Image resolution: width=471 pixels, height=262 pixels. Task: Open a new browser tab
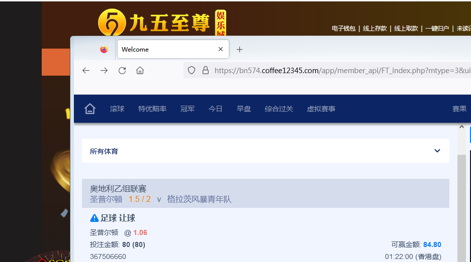tap(239, 50)
